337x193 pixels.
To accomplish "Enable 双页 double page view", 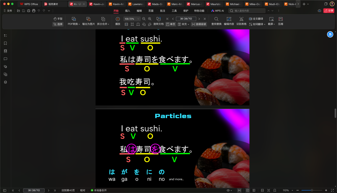I will point(182,24).
